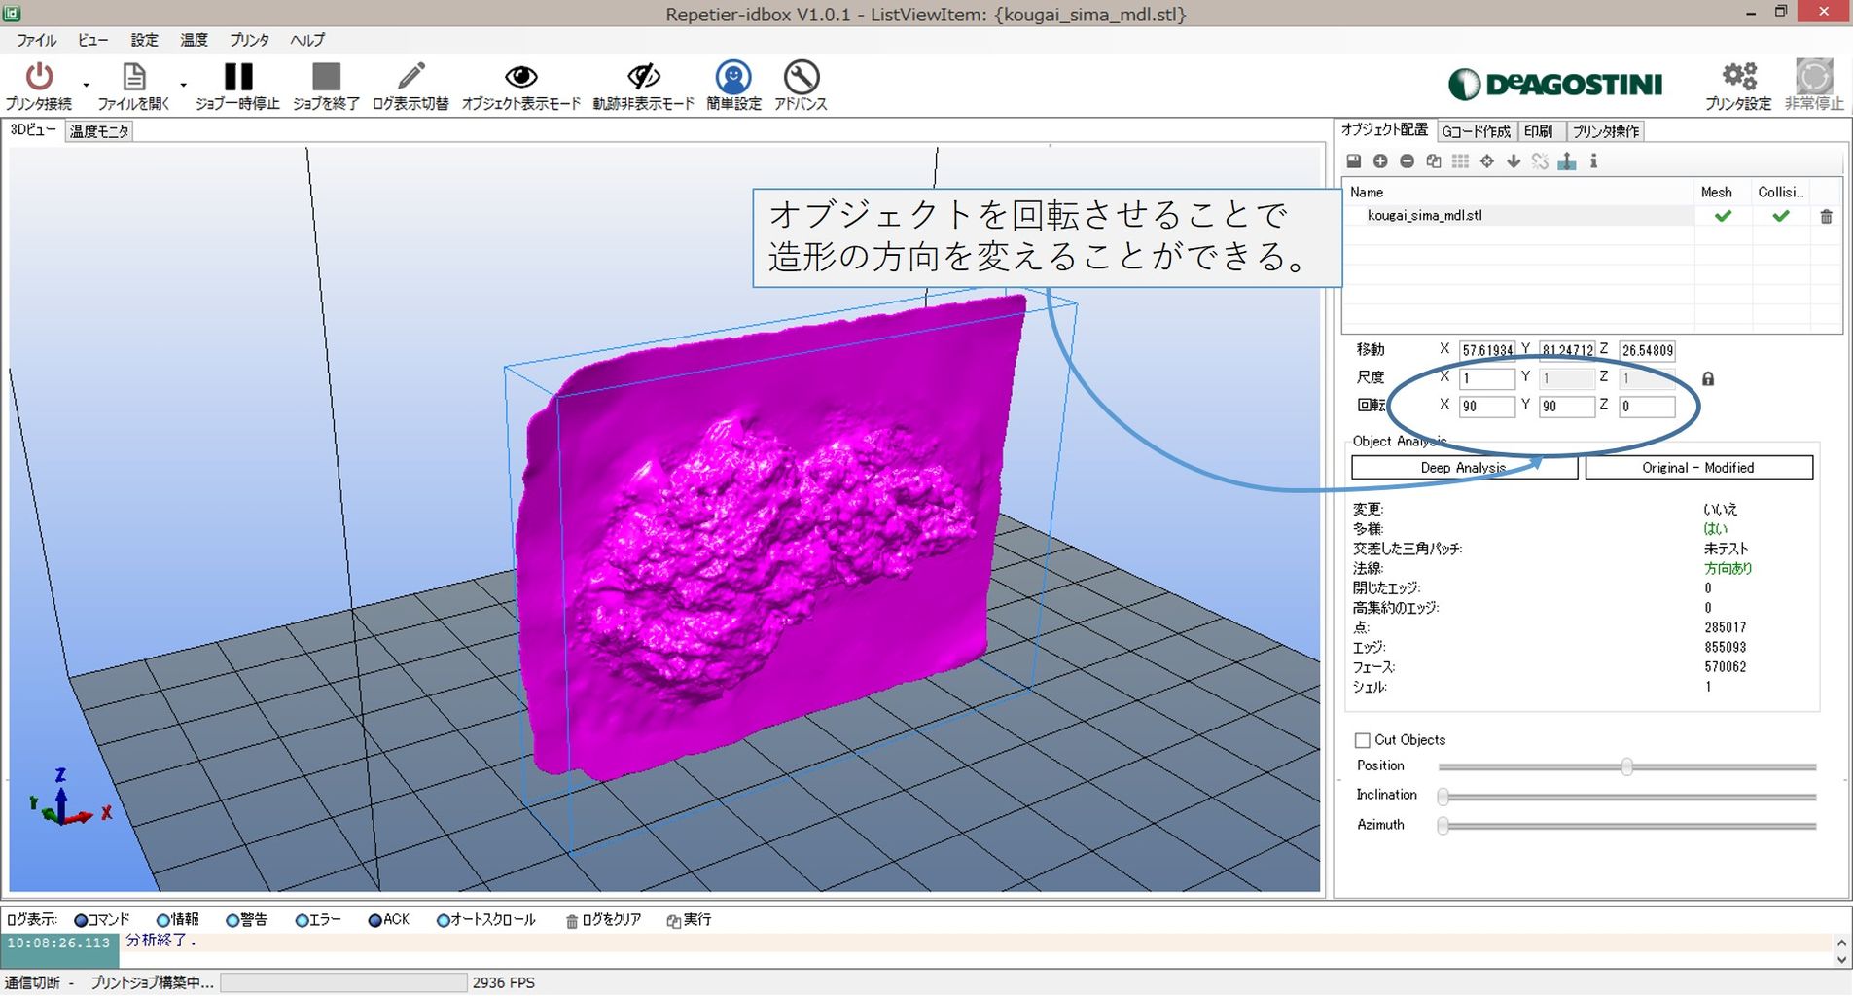Open the プリンタ menu

pos(249,40)
